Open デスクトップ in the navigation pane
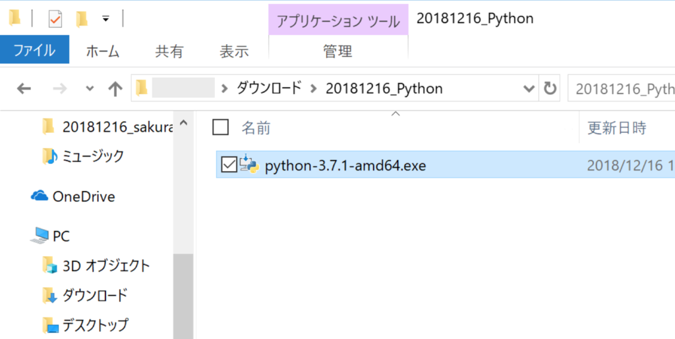This screenshot has height=339, width=675. (x=95, y=325)
